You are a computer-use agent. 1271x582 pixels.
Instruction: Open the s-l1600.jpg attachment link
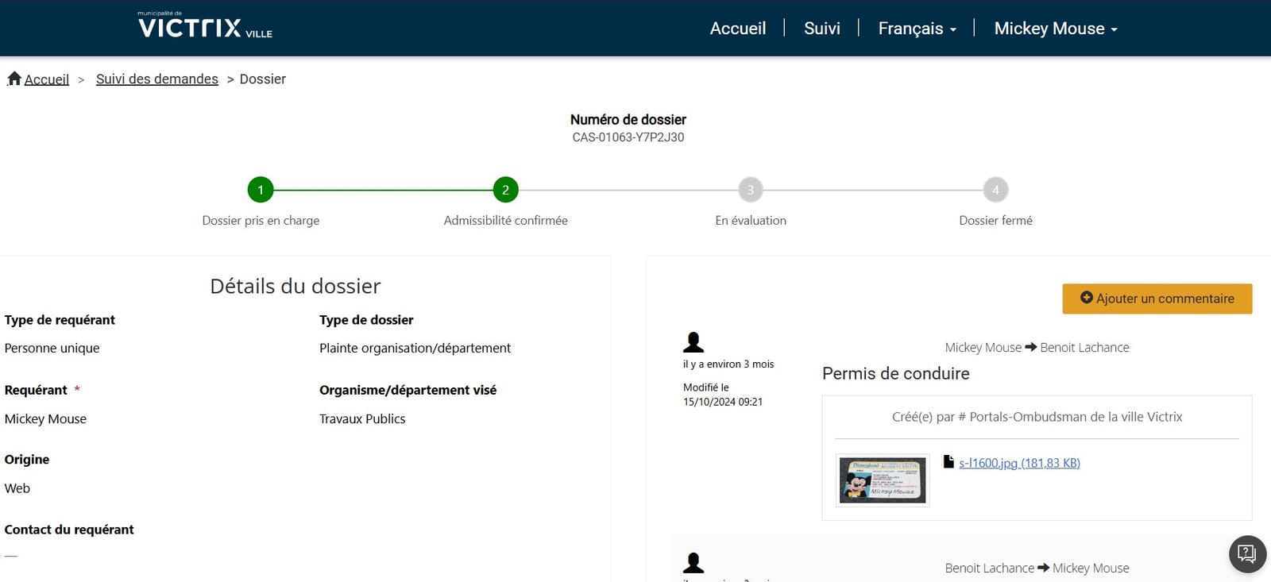(1019, 463)
